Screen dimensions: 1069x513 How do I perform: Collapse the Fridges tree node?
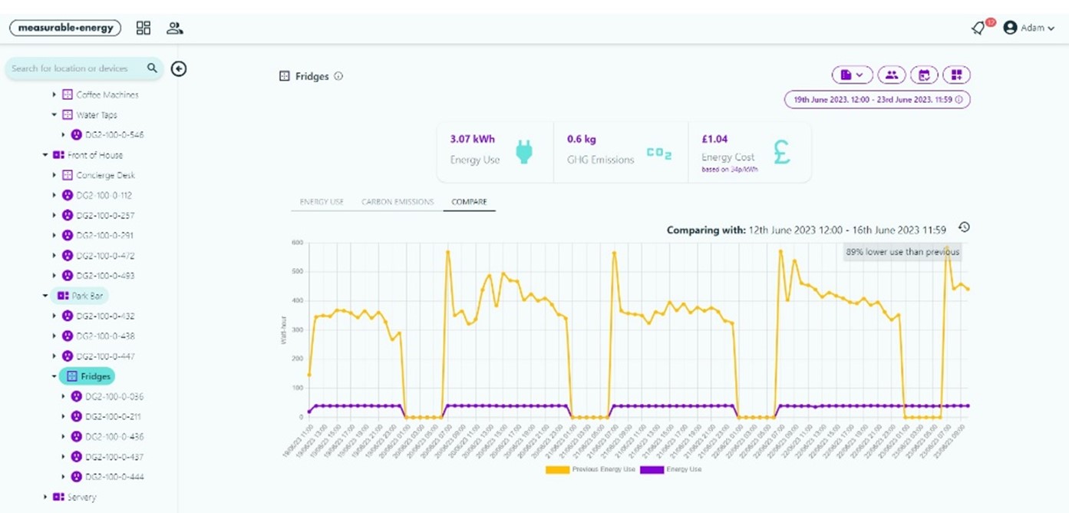[54, 376]
